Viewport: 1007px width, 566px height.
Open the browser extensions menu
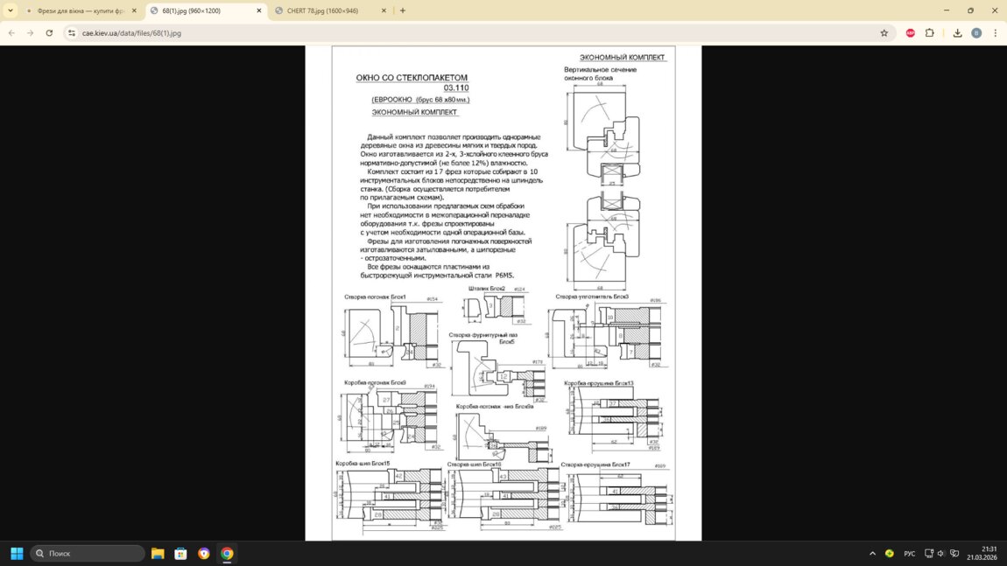(x=930, y=33)
